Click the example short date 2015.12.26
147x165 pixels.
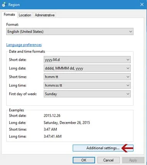pyautogui.click(x=52, y=116)
